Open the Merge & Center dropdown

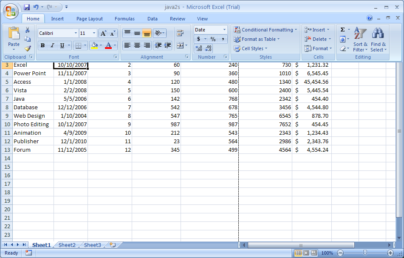tap(186, 45)
